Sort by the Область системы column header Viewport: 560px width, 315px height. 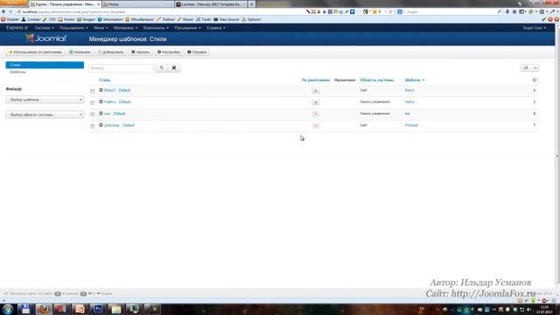point(377,80)
